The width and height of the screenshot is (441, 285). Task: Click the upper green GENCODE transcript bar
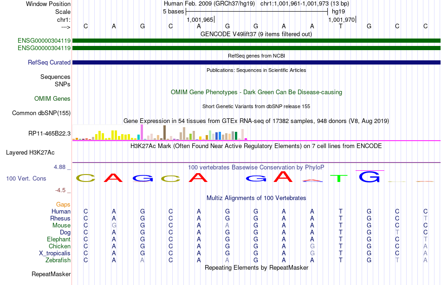pos(256,41)
